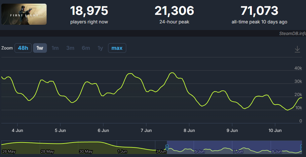Screen dimensions: 306x157
Task: Click the '5 Jun' main axis label
Action: (60, 130)
